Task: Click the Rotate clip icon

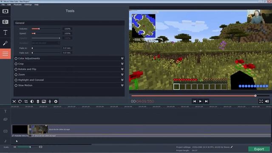Action: pos(20,102)
